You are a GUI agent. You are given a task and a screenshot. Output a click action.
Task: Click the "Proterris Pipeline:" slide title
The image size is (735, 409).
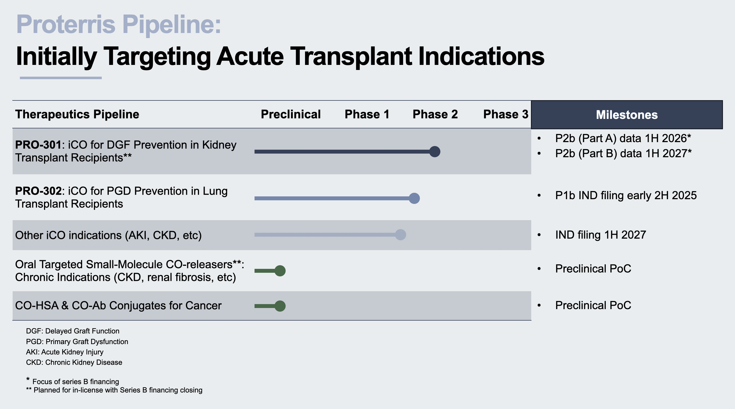pyautogui.click(x=118, y=25)
